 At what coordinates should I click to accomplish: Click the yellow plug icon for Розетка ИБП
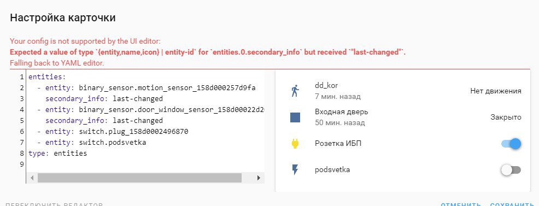295,144
